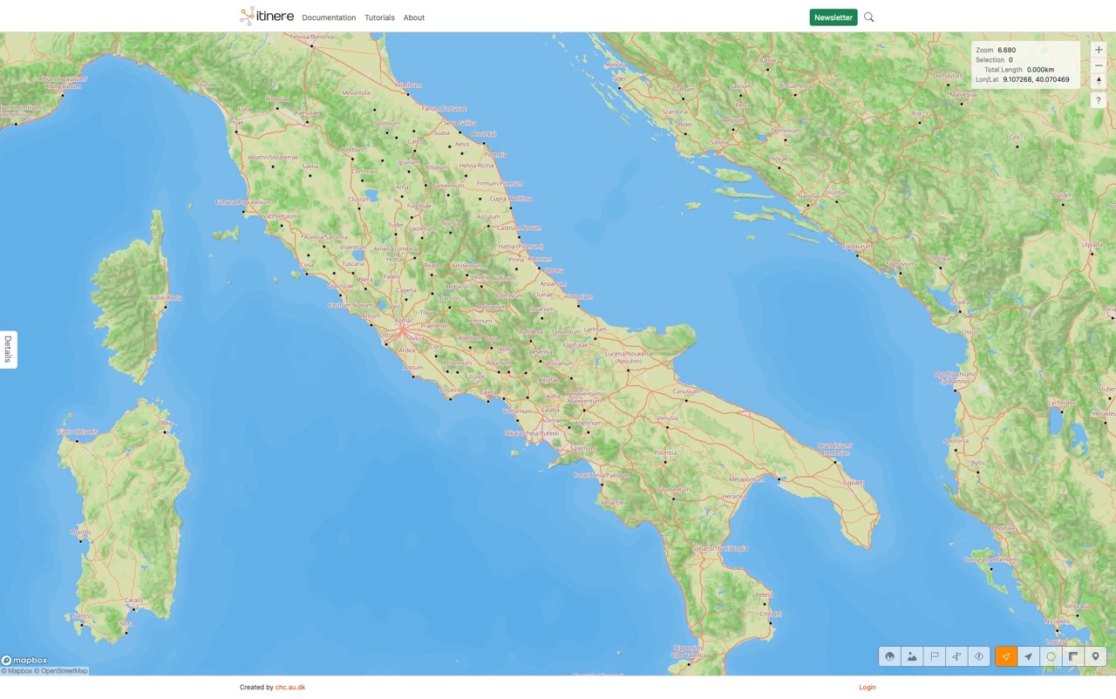
Task: Toggle the globe basemap layer button
Action: (889, 656)
